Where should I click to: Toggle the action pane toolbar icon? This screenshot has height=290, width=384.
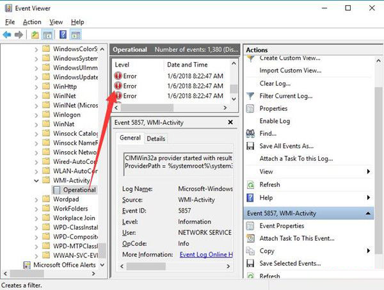click(x=76, y=35)
